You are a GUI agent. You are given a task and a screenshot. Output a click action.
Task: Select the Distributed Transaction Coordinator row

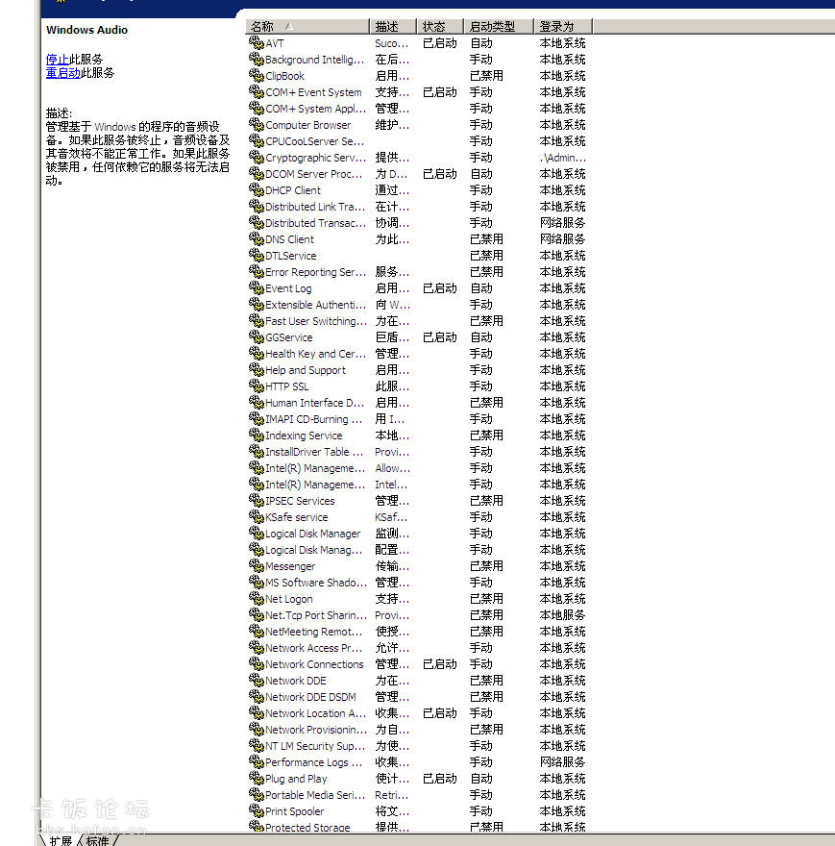pyautogui.click(x=417, y=223)
